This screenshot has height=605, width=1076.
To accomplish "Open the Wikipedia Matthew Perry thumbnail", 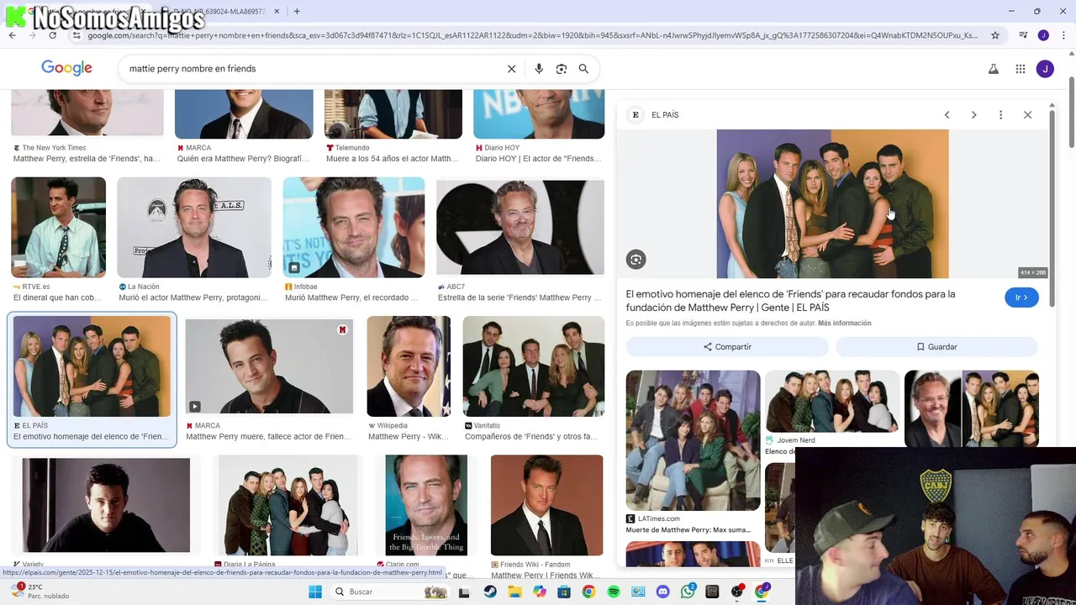I will (409, 366).
